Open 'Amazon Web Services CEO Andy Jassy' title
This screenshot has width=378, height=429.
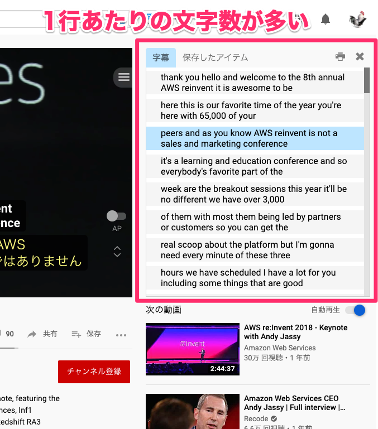tap(294, 403)
